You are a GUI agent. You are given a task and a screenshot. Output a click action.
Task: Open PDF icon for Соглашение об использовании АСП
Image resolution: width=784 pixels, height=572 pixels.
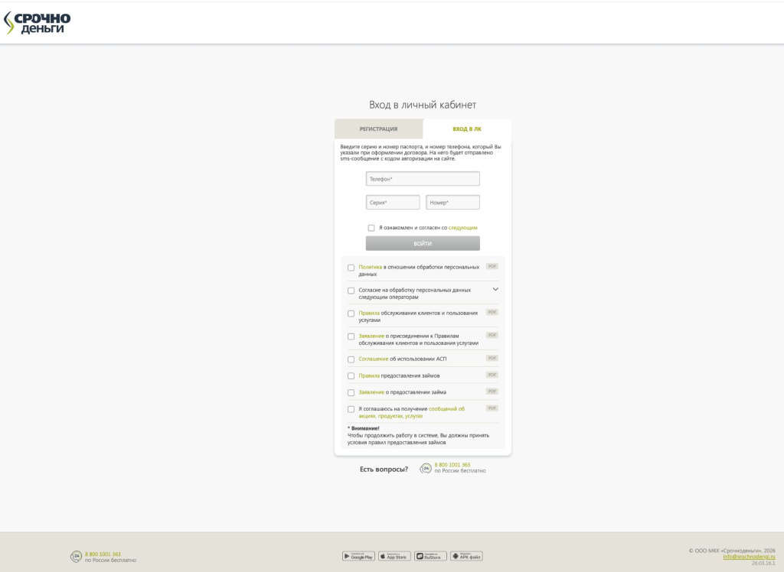pyautogui.click(x=492, y=358)
